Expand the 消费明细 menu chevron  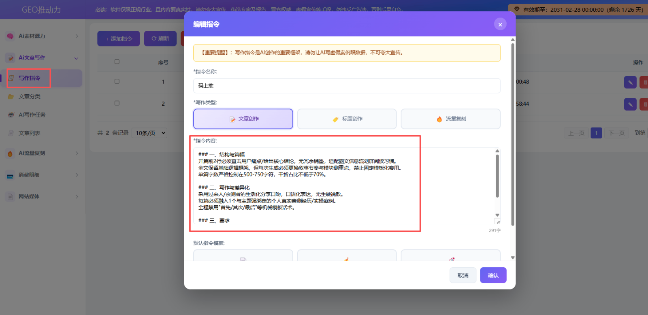[x=77, y=175]
